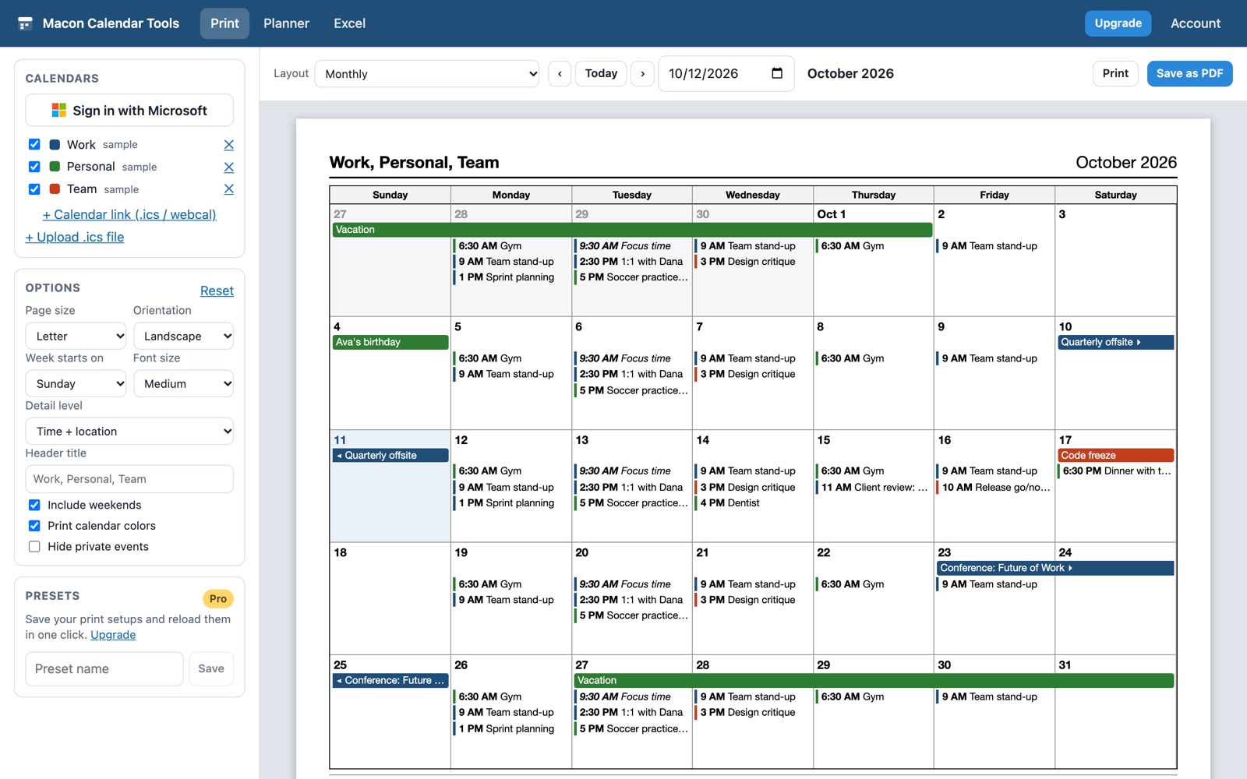The height and width of the screenshot is (779, 1247).
Task: Toggle Include weekends checkbox
Action: (34, 505)
